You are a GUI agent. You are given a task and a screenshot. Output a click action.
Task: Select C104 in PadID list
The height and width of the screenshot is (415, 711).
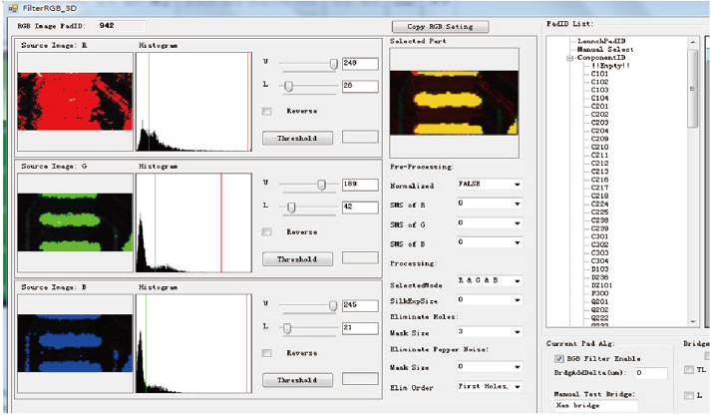pyautogui.click(x=599, y=98)
